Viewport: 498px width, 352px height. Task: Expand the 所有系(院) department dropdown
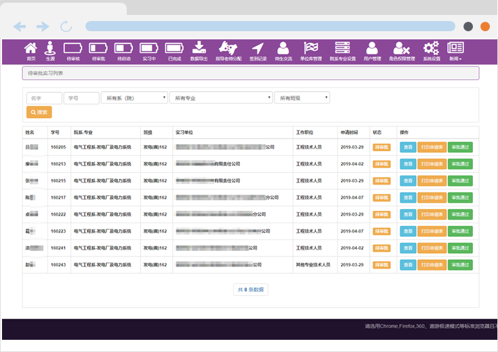click(134, 98)
